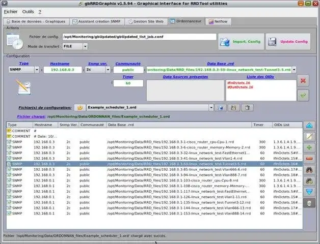The height and width of the screenshot is (244, 320).
Task: Move entry up with blue up arrow
Action: [x=309, y=126]
